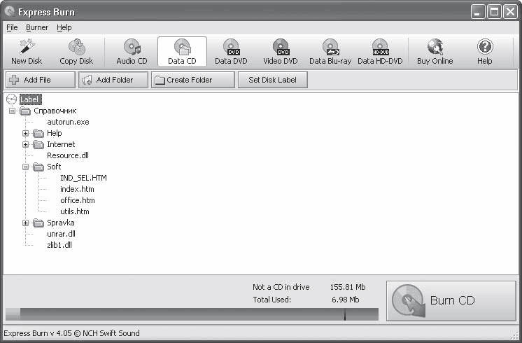Click the Add Folder button

[113, 80]
